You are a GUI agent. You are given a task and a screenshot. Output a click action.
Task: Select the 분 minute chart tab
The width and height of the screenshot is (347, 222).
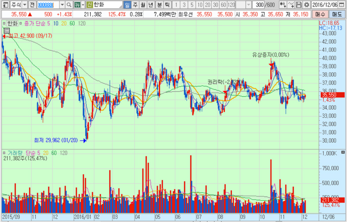click(x=159, y=4)
